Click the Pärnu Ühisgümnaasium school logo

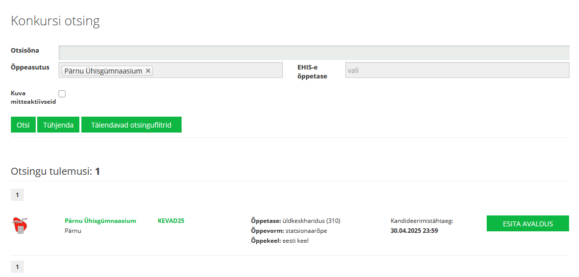[20, 225]
